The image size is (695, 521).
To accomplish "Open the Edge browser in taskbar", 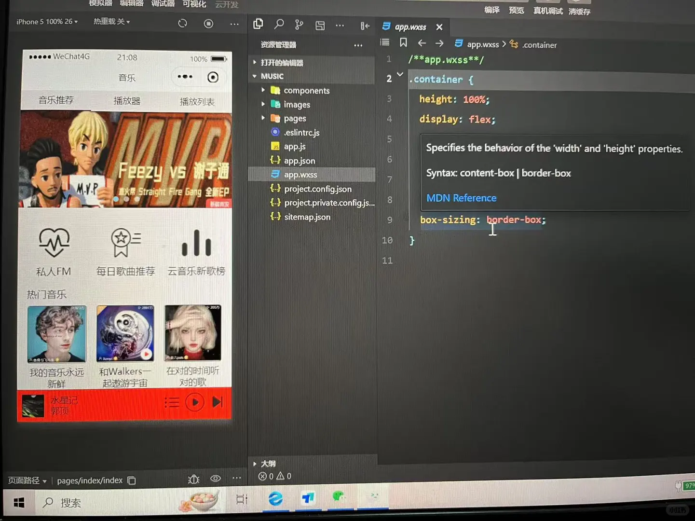I will point(275,499).
